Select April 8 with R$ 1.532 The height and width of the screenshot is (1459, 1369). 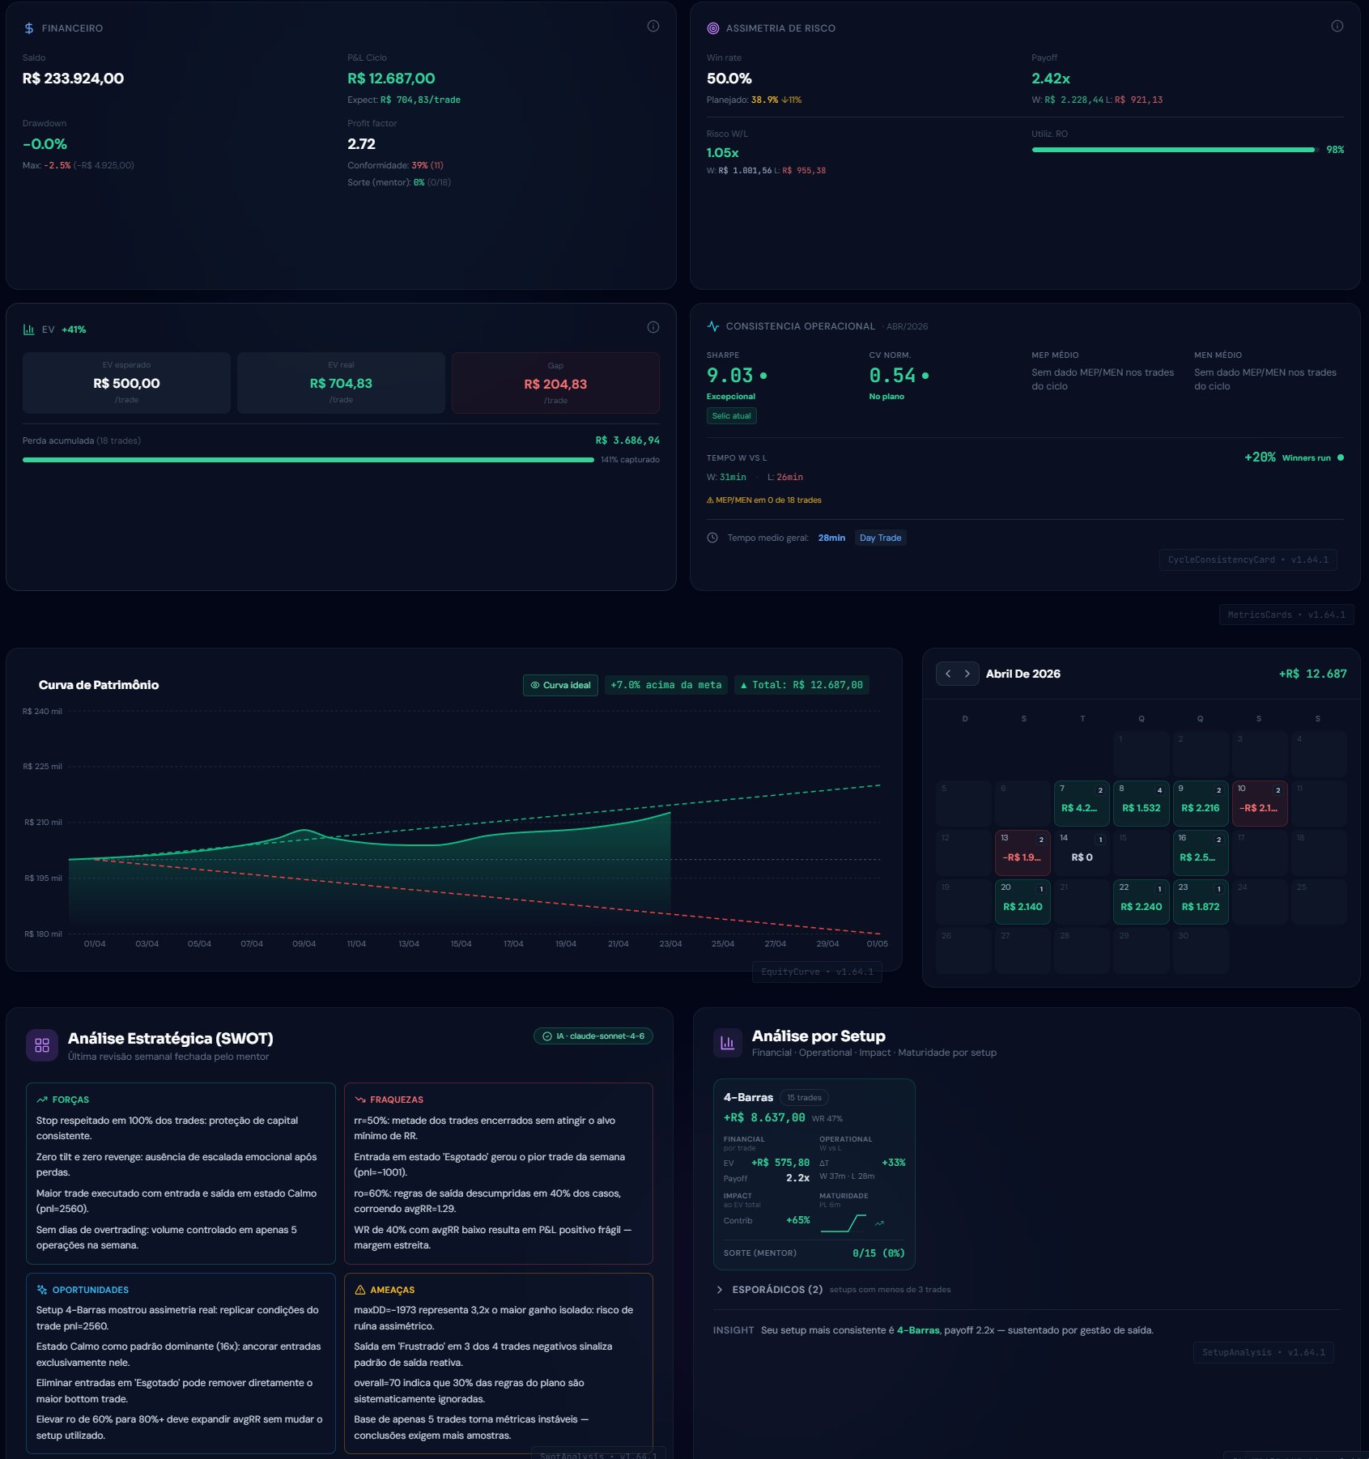click(1141, 803)
